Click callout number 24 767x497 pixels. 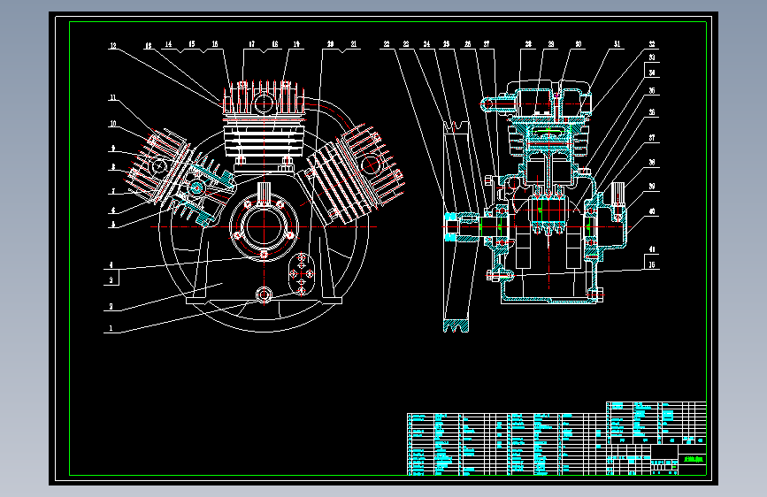[x=426, y=44]
